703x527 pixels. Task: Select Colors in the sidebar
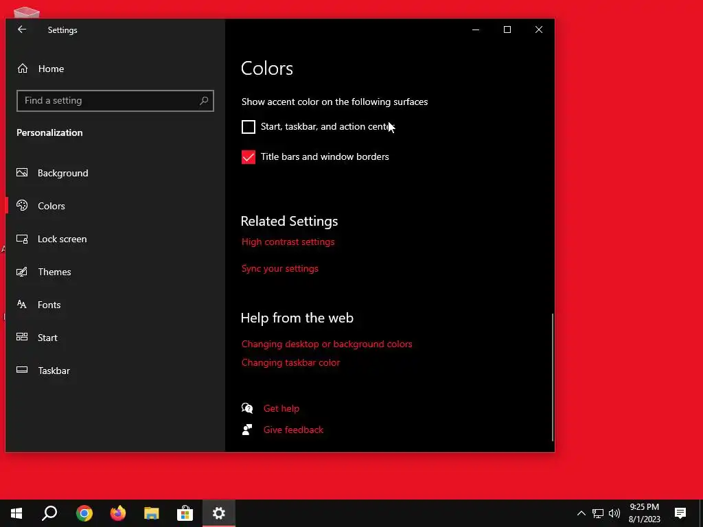click(41, 206)
